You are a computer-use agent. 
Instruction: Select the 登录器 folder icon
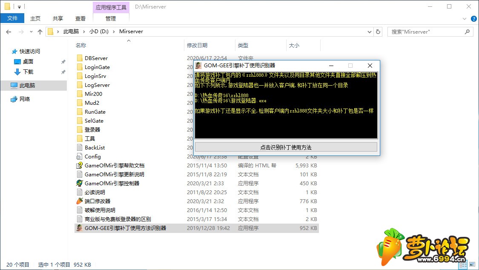[80, 129]
